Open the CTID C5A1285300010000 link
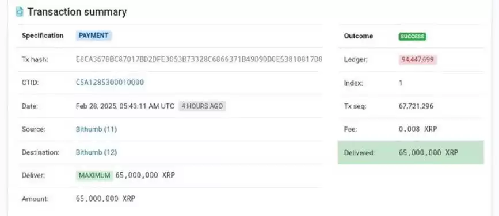The image size is (499, 216). 110,83
